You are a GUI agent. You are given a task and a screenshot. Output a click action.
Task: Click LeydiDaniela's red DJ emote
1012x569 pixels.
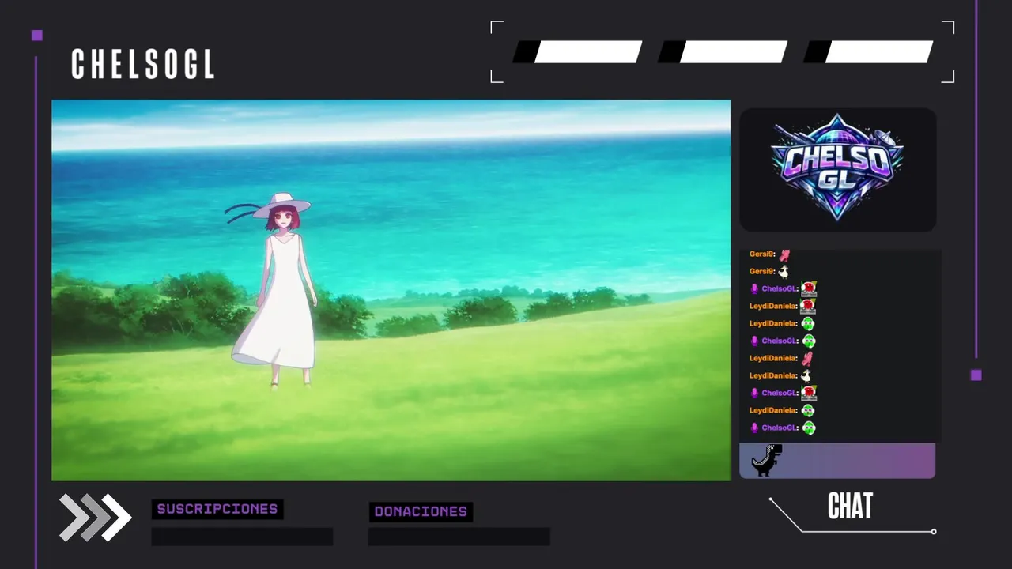coord(807,306)
